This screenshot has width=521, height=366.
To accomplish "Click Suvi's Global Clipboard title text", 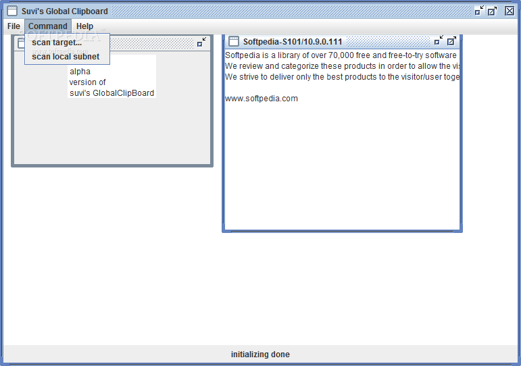I will [64, 11].
